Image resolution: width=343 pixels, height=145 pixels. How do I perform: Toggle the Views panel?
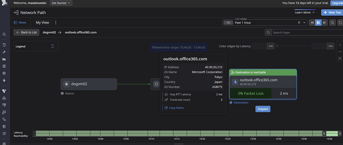click(20, 23)
